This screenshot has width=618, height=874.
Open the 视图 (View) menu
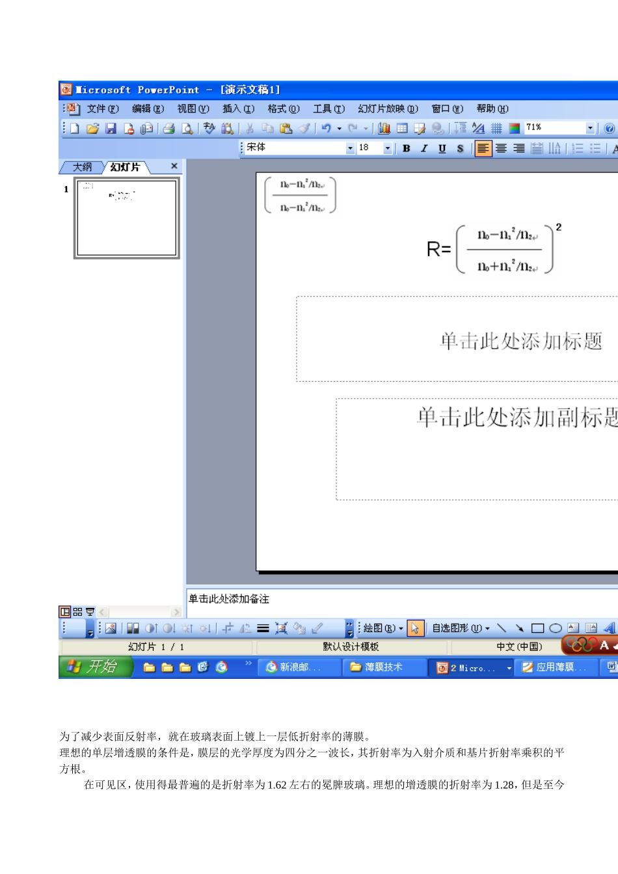[193, 109]
